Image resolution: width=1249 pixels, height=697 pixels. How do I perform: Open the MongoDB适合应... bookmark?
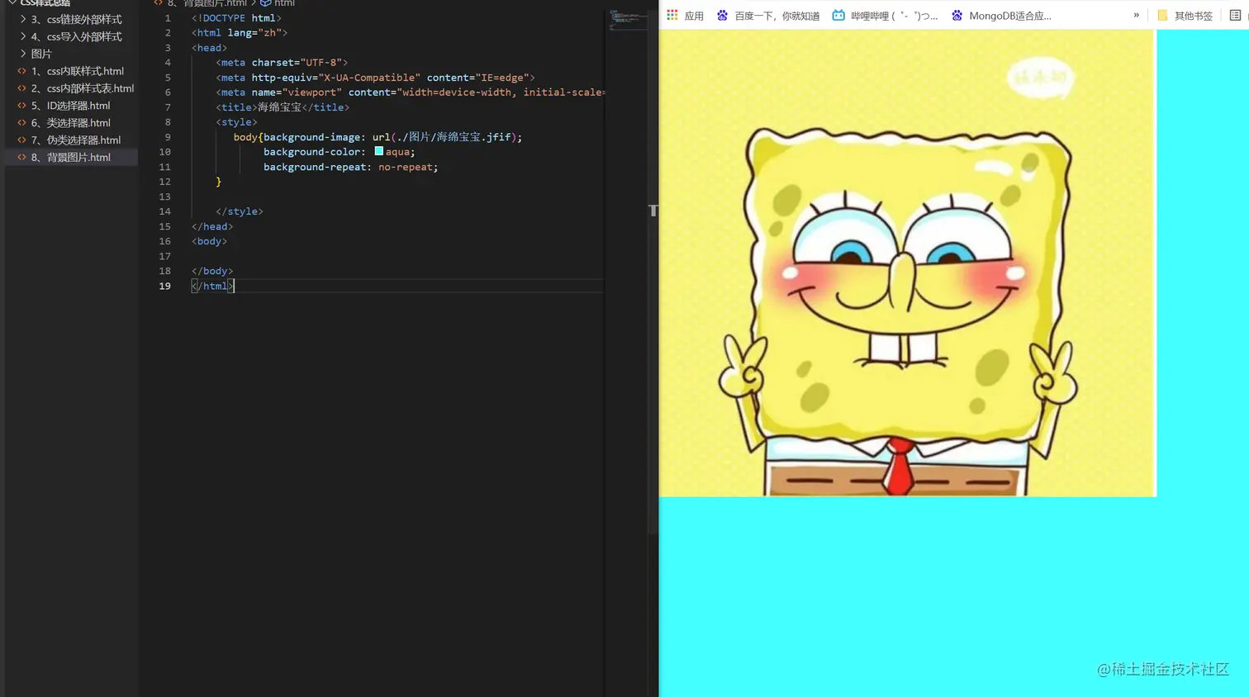tap(1001, 16)
